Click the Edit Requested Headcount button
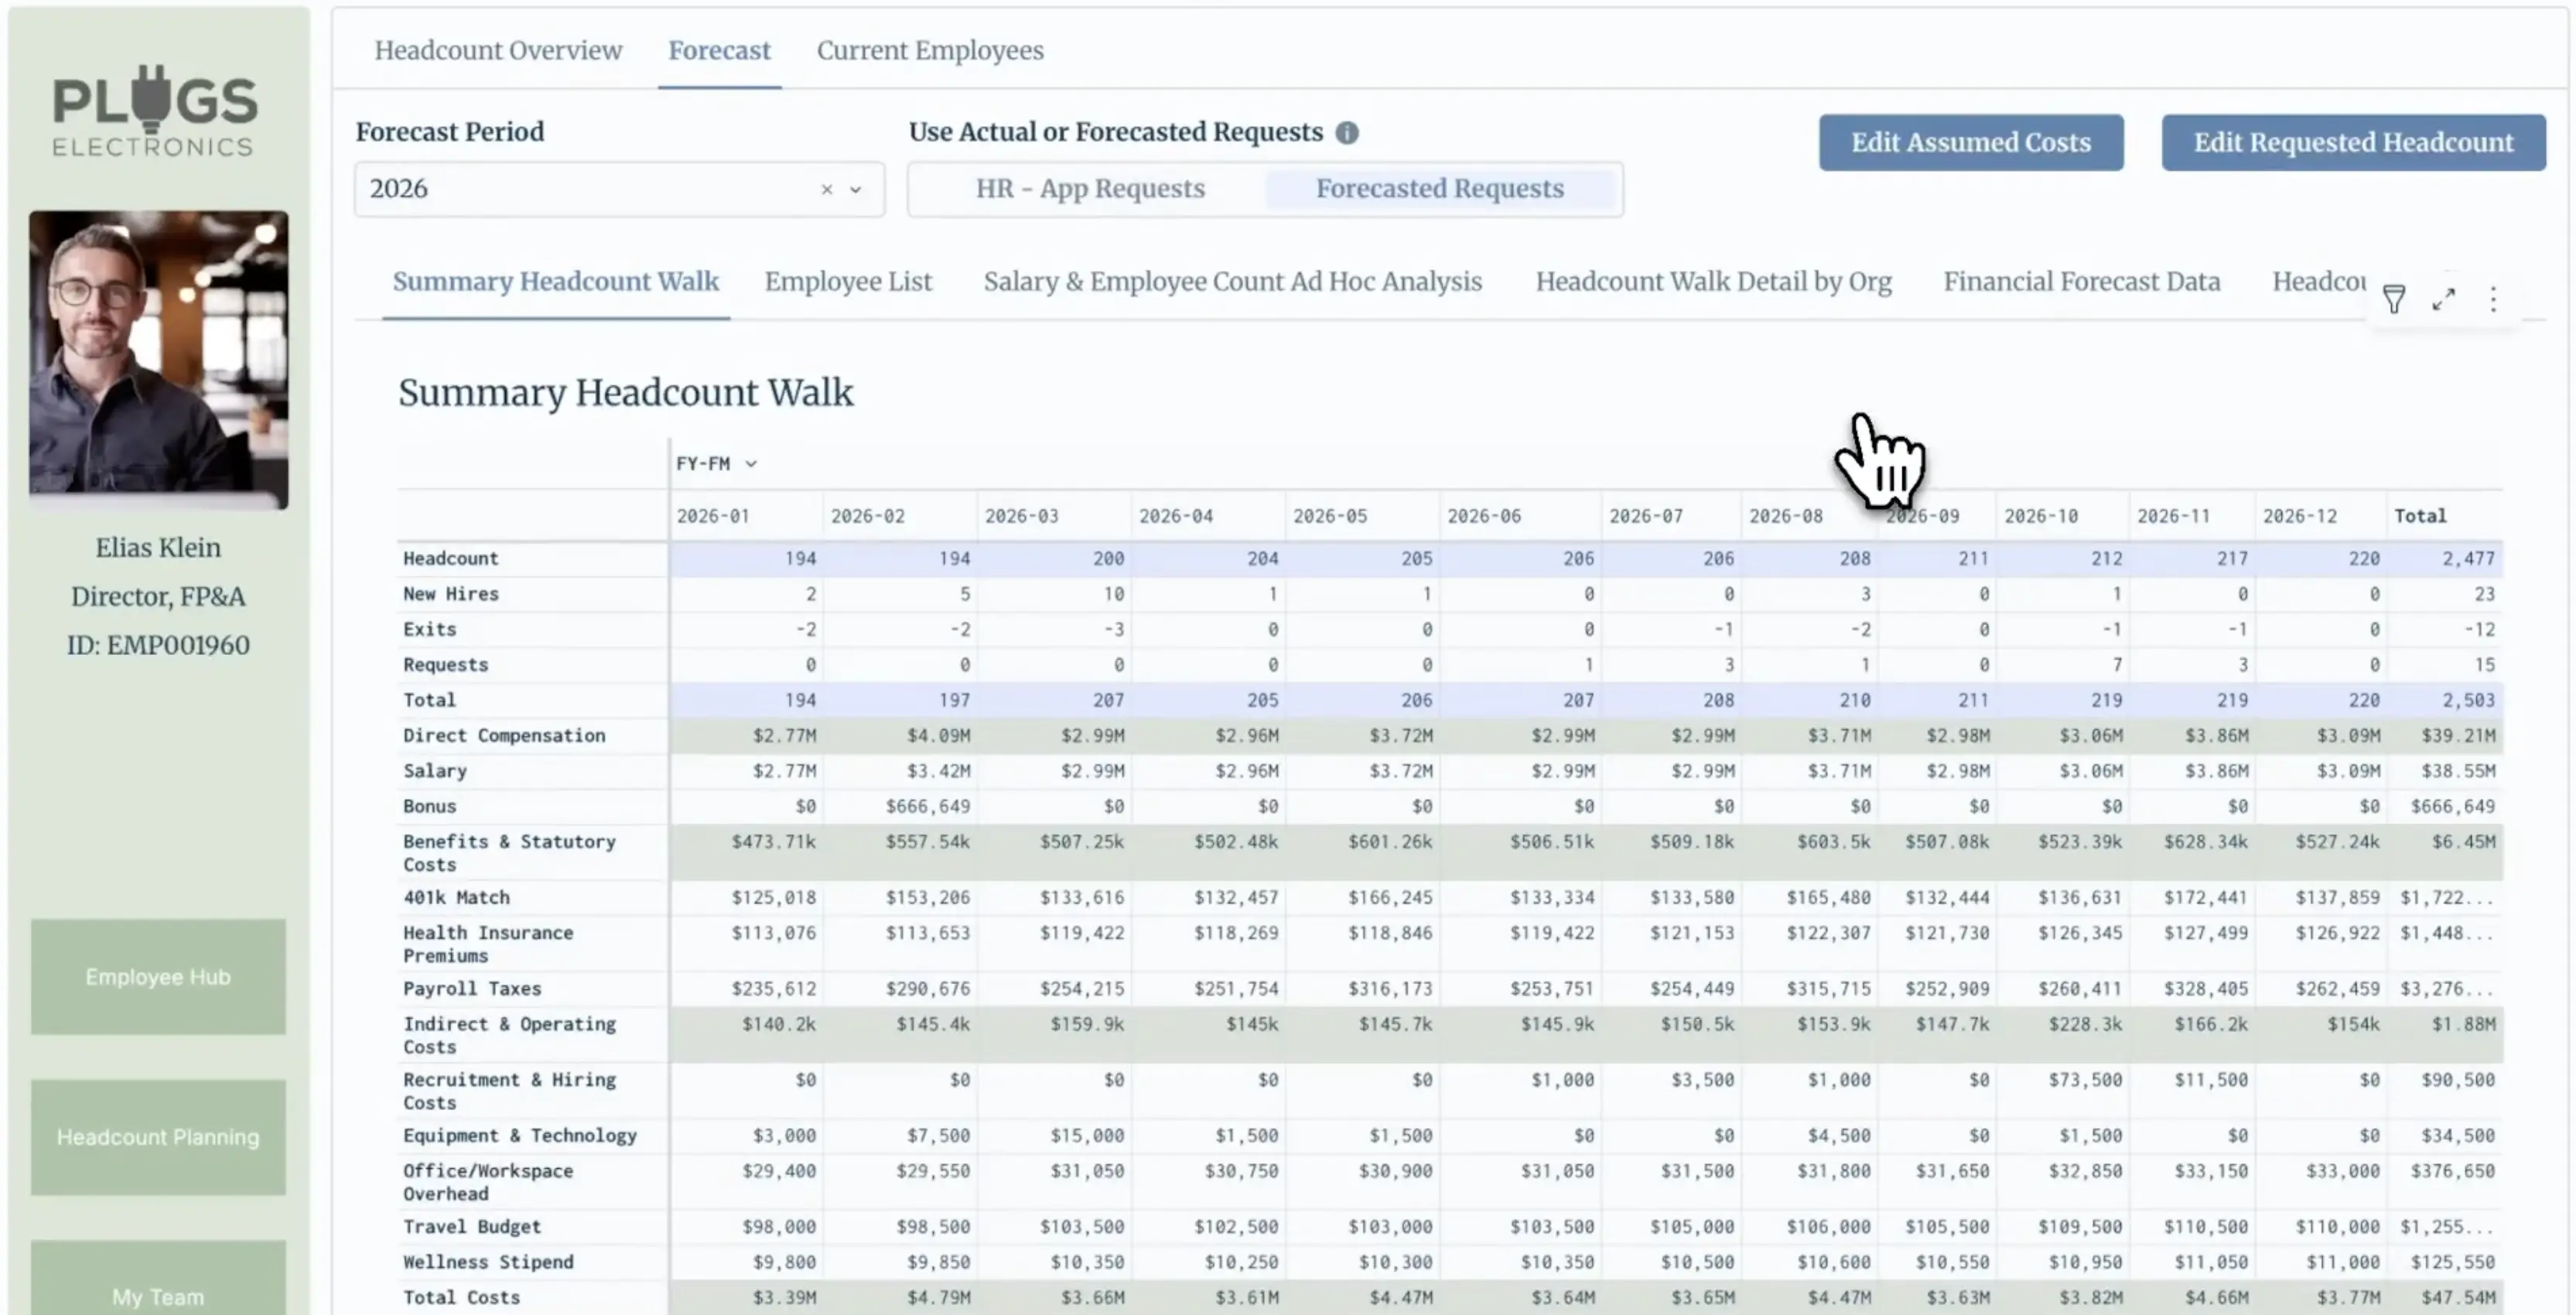 point(2353,142)
